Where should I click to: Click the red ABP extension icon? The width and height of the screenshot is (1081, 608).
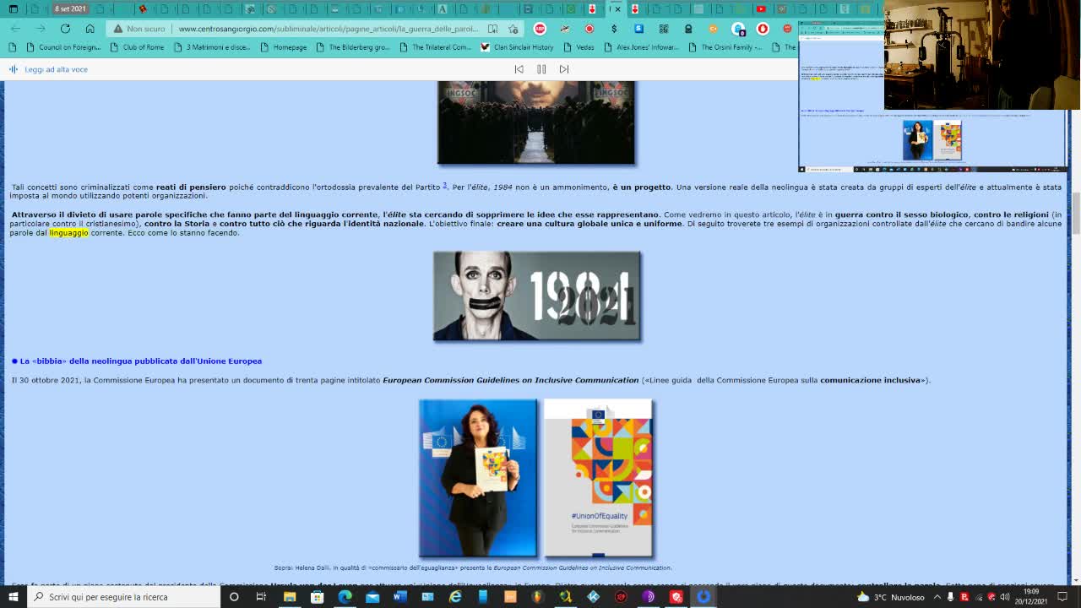click(540, 29)
